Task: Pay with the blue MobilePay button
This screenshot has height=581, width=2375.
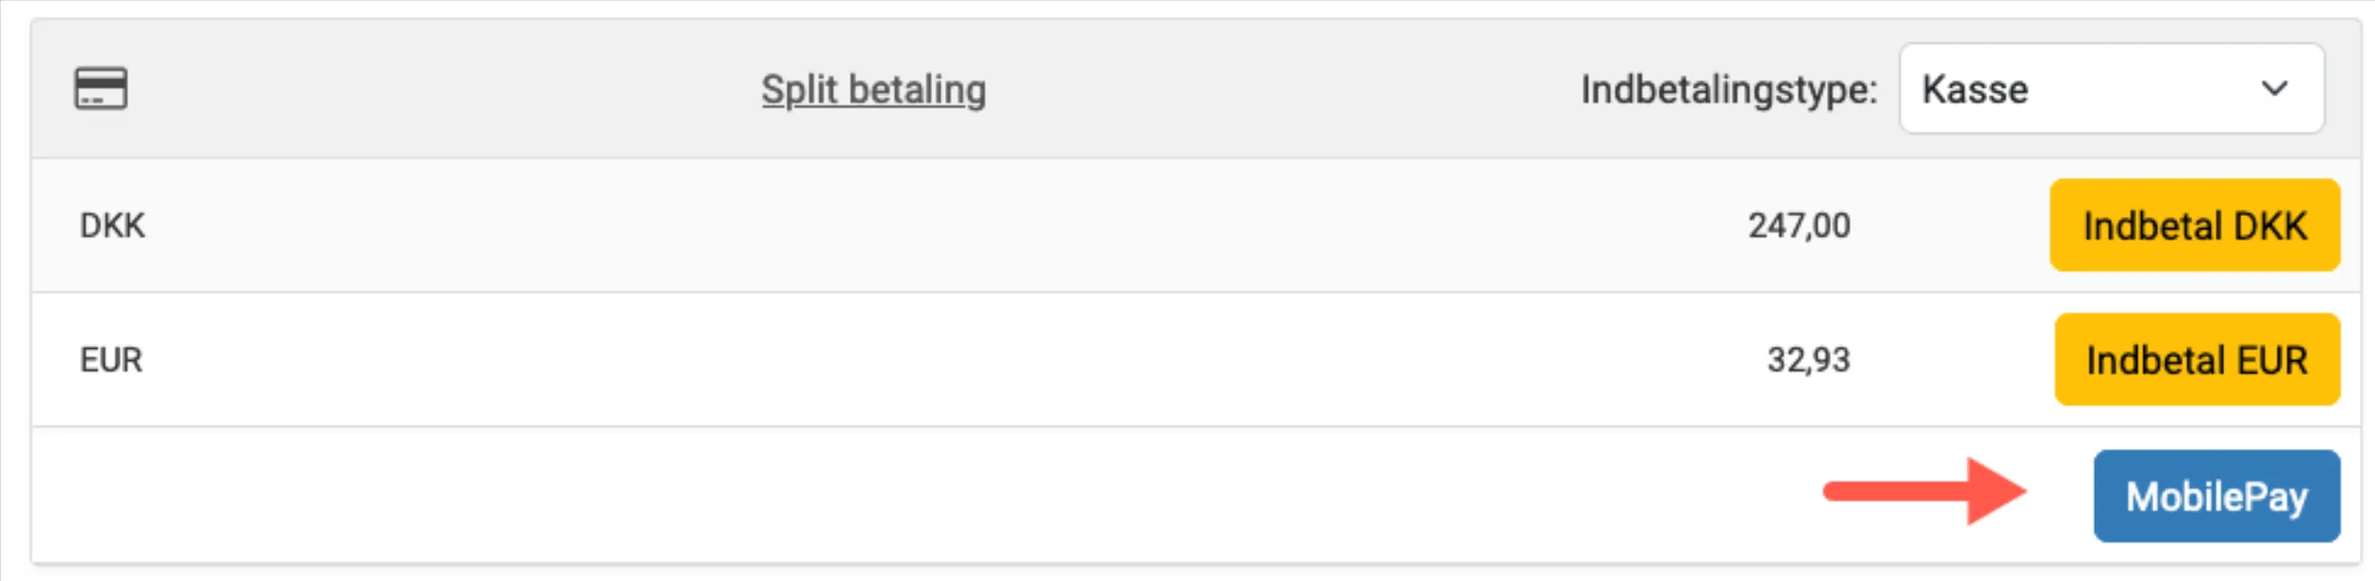Action: click(2216, 496)
